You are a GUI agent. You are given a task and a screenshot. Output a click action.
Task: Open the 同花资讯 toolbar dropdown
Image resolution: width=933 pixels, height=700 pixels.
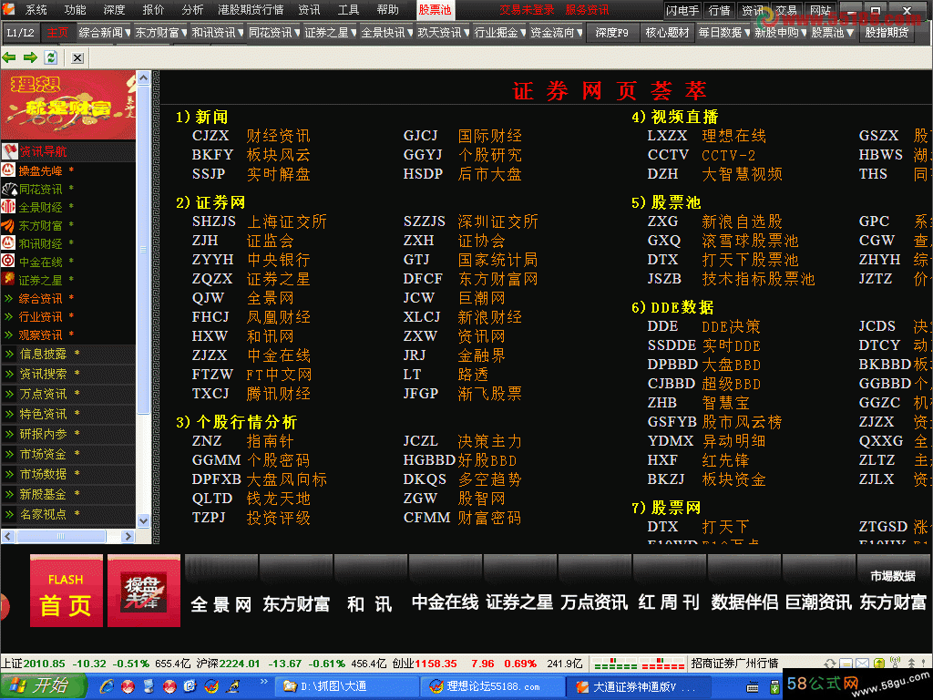pyautogui.click(x=274, y=33)
